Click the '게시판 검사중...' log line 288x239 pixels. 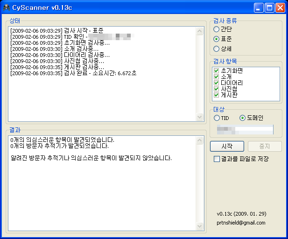(57, 67)
